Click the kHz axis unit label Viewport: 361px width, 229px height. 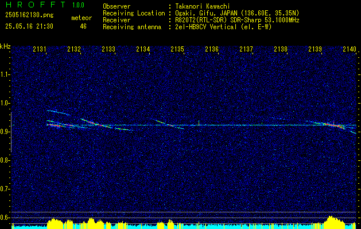click(x=5, y=46)
